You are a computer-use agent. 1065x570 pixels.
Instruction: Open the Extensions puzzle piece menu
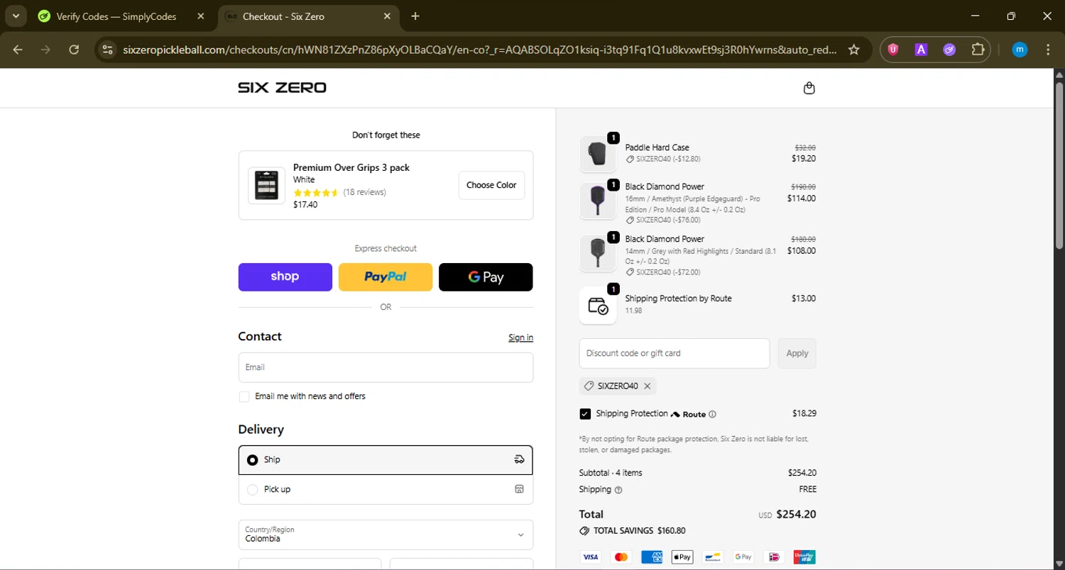click(x=978, y=50)
